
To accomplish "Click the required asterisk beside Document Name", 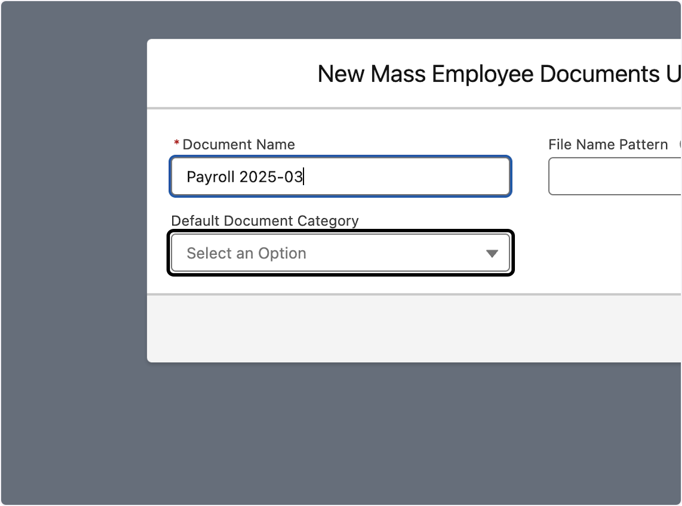I will pos(176,144).
